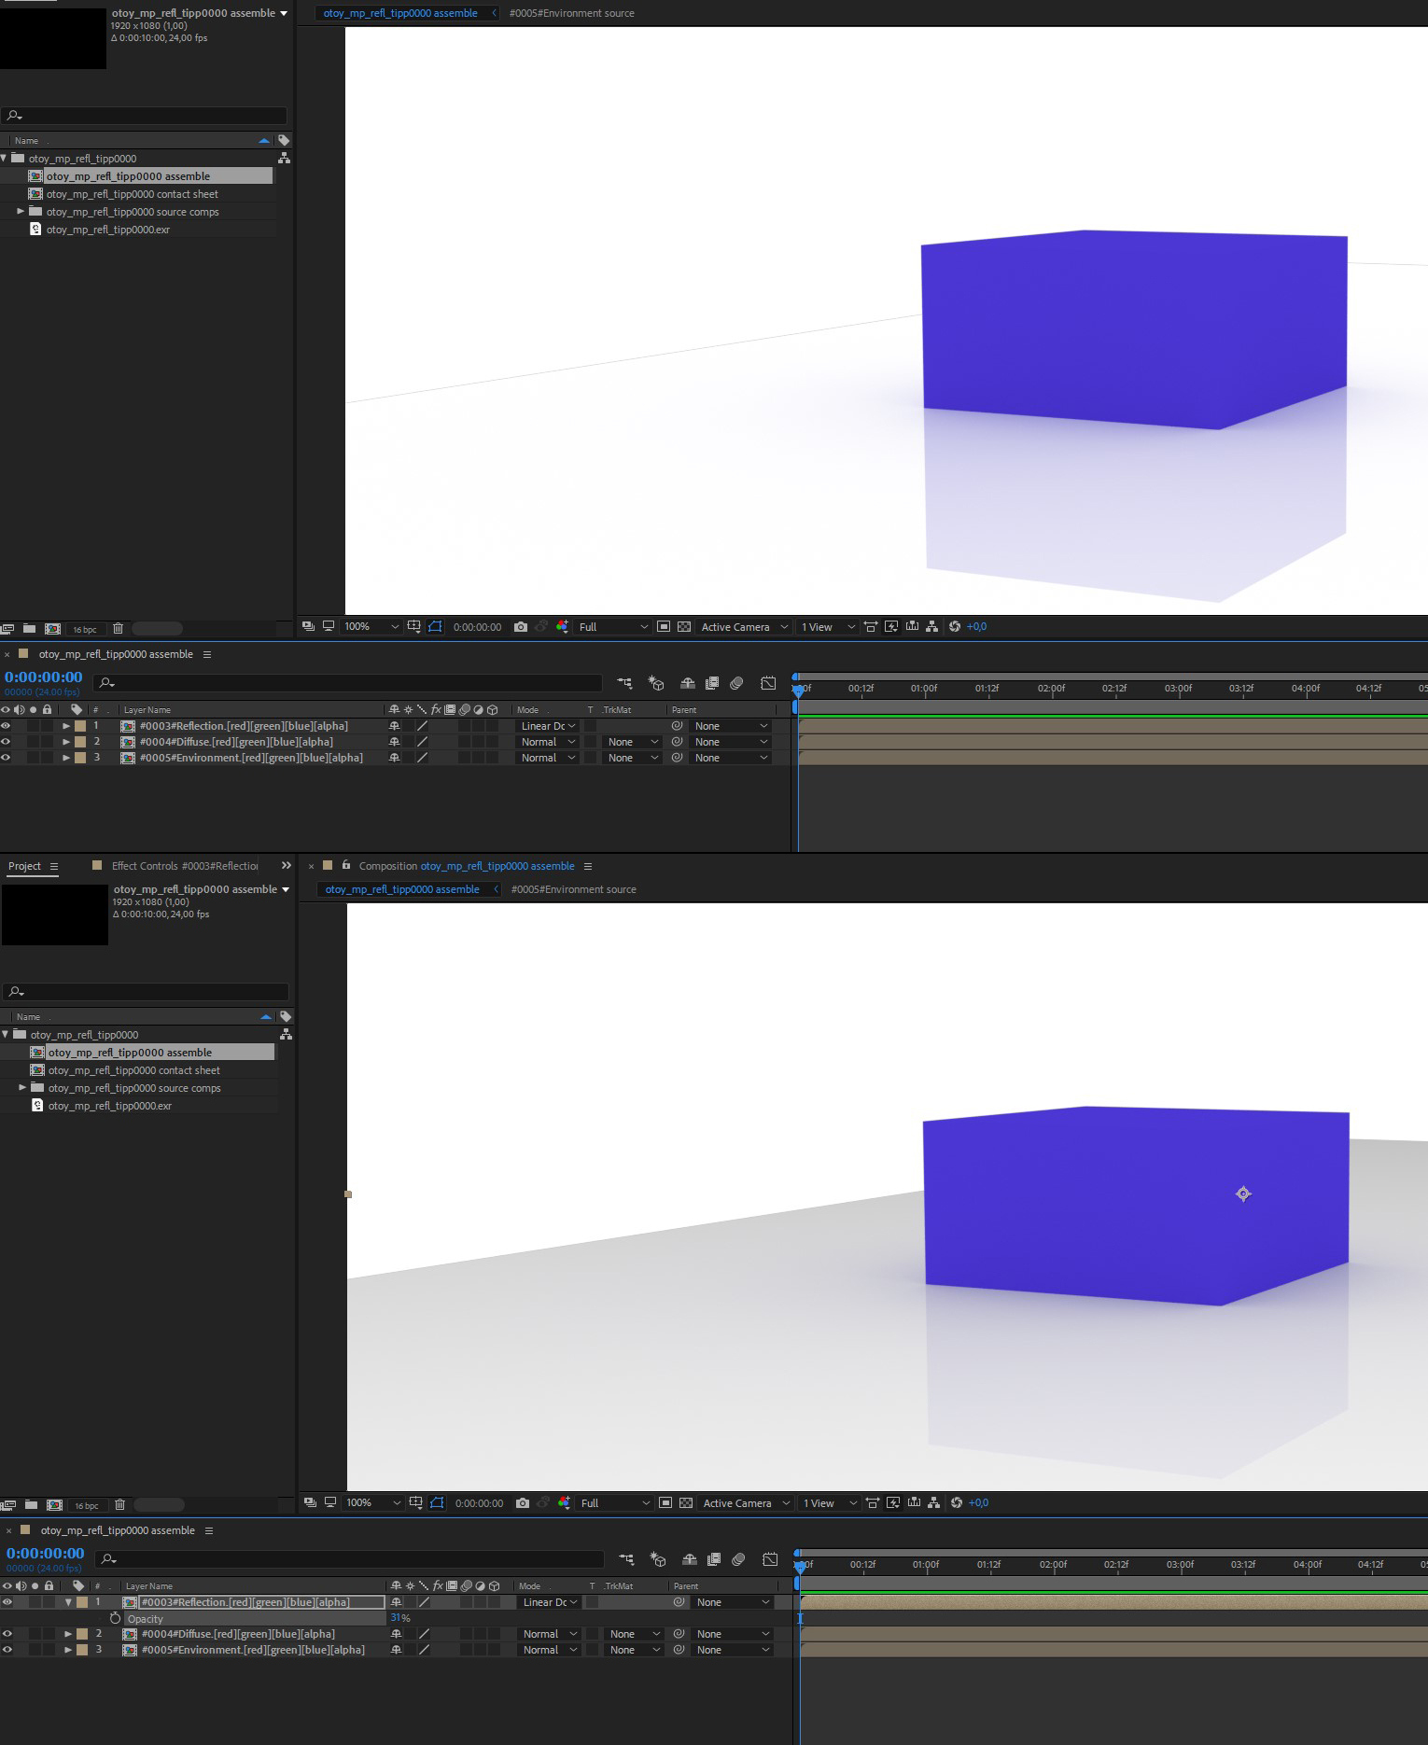
Task: Expand the collapsed #0003#Reflection layer in top timeline
Action: (66, 726)
